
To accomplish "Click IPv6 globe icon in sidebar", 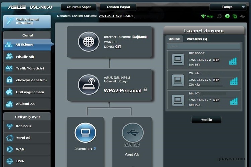I will coord(10,161).
